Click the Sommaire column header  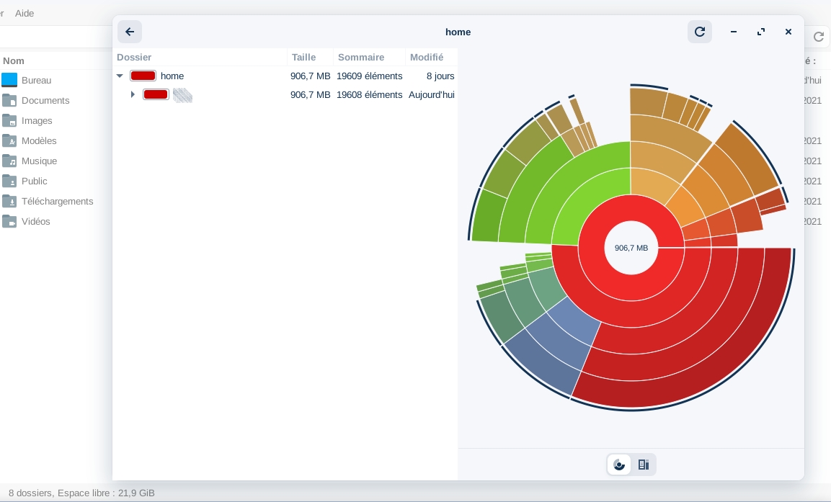click(361, 57)
